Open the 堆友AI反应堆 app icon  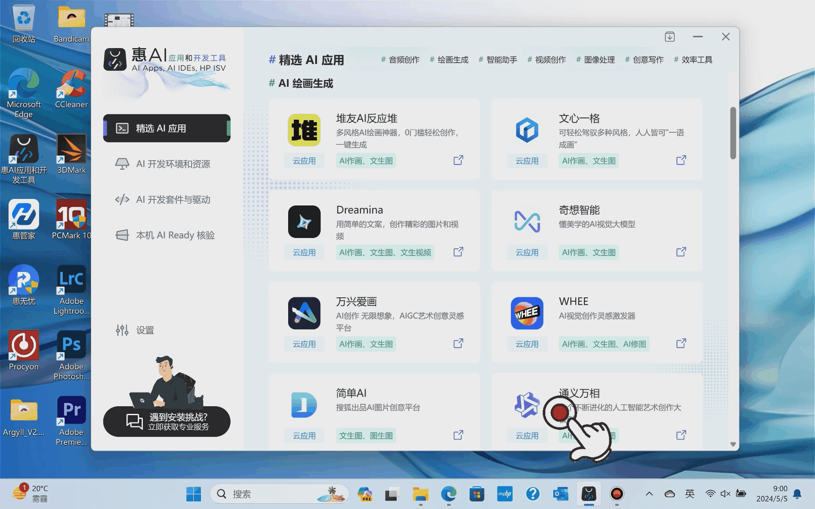304,130
